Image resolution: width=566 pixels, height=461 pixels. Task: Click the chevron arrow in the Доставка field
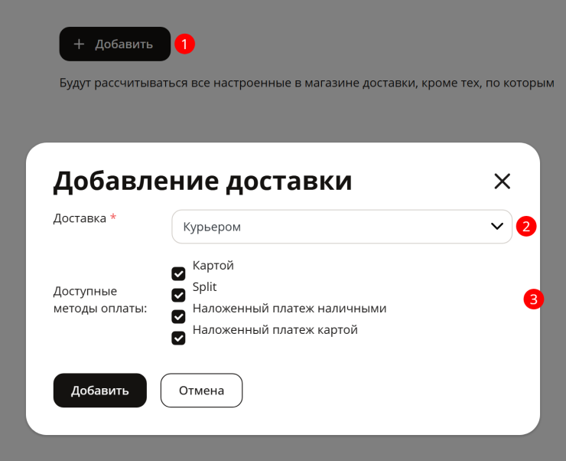click(497, 227)
